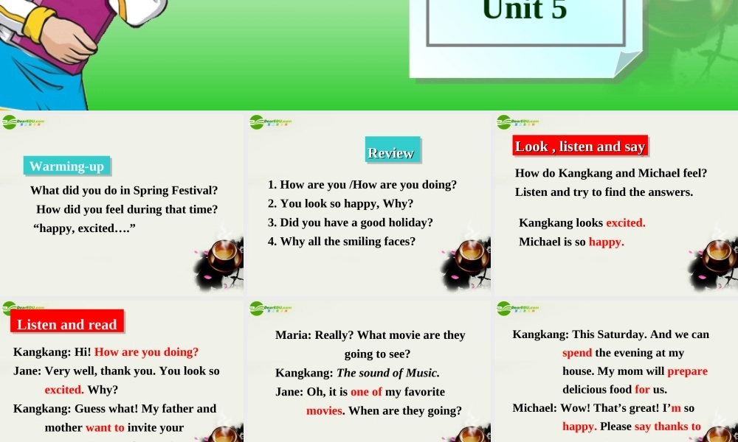Select italic title 'The sound of Music.'
The image size is (738, 442).
tap(388, 373)
